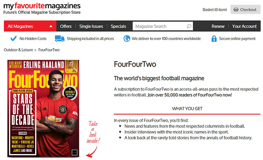
Task: Click the blue checkmark No Hidden Costs icon
Action: point(13,39)
